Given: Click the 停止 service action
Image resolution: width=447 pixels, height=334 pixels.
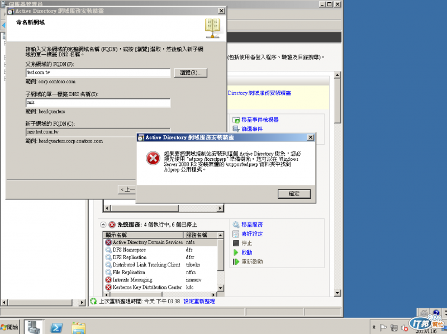Looking at the screenshot, I should 246,243.
